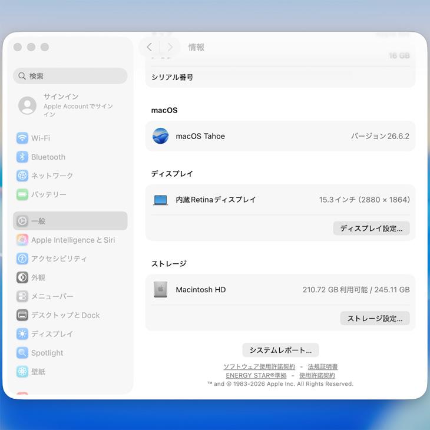Open 法規証明書 link
This screenshot has width=430, height=430.
click(x=323, y=366)
